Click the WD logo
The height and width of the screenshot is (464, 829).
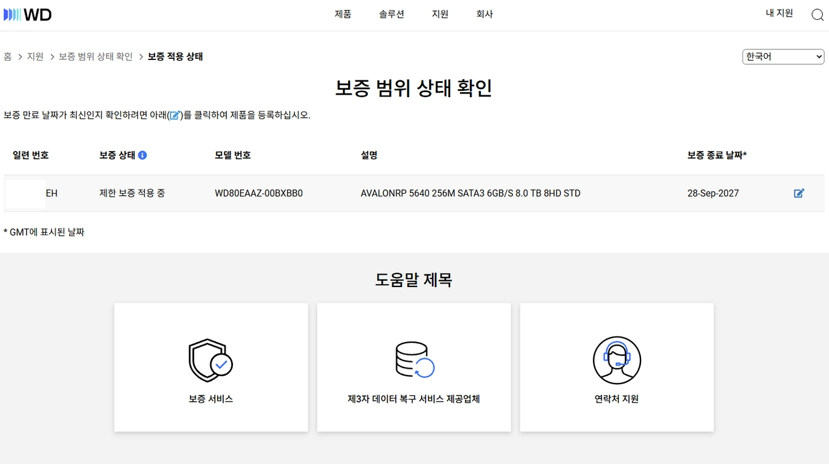[x=27, y=15]
